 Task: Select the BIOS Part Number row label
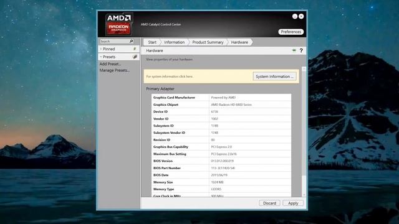167,168
